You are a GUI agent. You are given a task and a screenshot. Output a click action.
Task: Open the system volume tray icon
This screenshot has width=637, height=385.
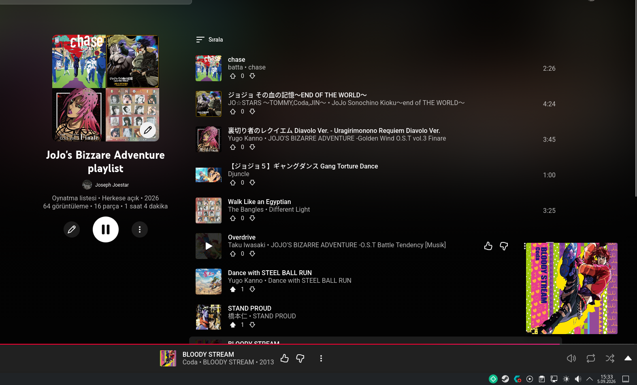point(578,379)
